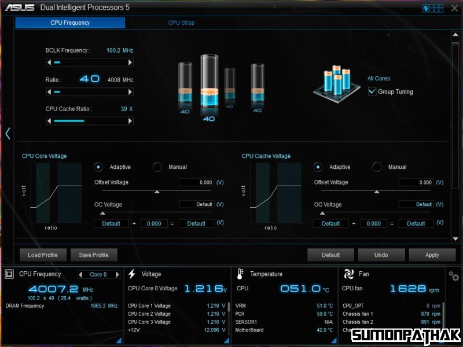
Task: Open monitor settings gear icon
Action: (x=454, y=276)
